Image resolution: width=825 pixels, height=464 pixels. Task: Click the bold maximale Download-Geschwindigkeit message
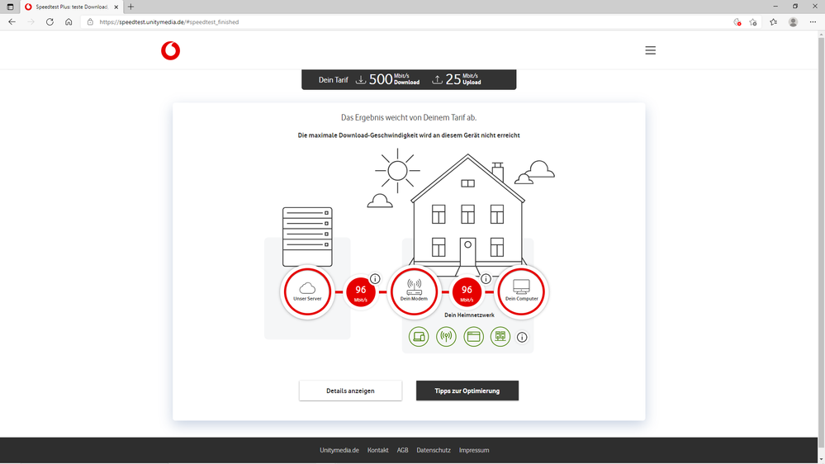(409, 135)
